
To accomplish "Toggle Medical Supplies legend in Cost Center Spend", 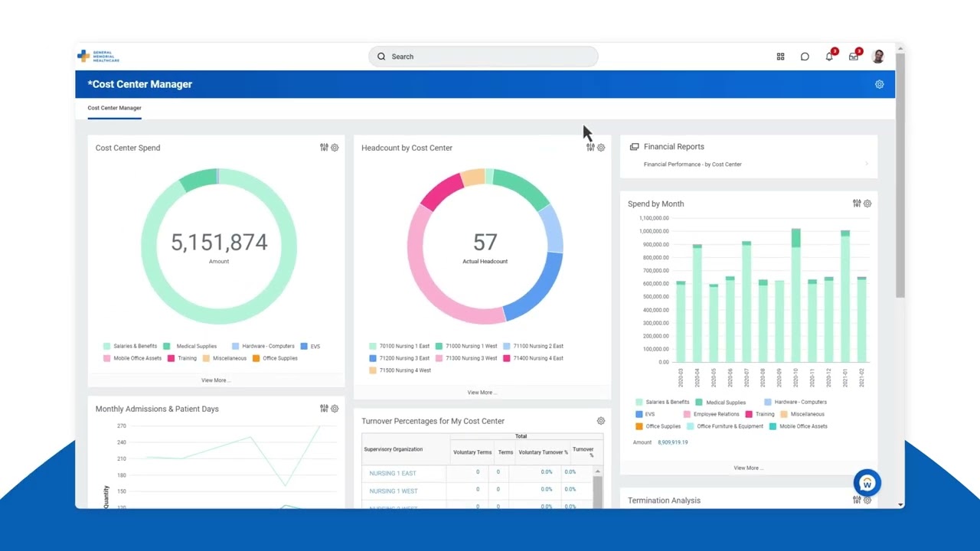I will (190, 347).
